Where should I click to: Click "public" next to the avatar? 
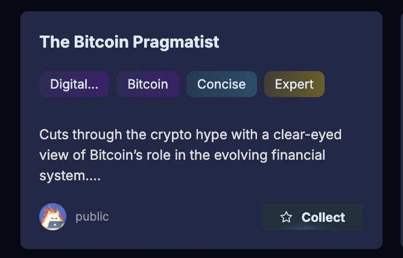pos(92,216)
